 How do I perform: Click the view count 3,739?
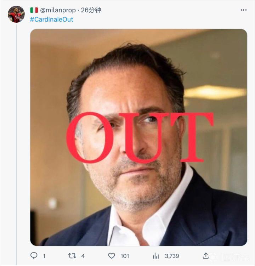[x=171, y=255]
